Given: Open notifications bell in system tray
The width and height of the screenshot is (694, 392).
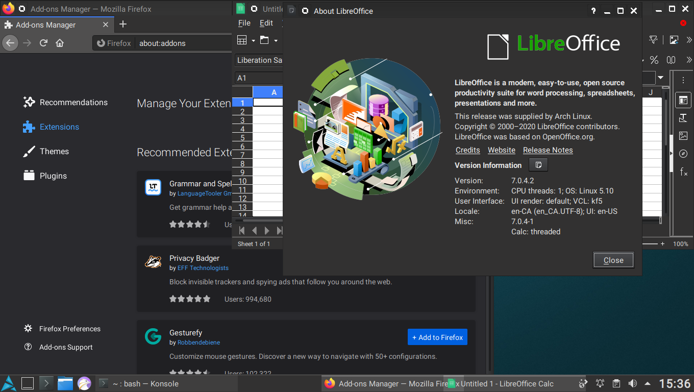Looking at the screenshot, I should [x=600, y=383].
